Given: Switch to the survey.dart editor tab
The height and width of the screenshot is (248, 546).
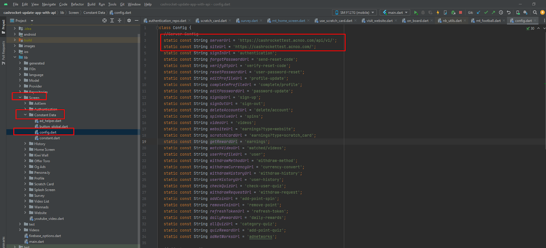Looking at the screenshot, I should point(249,21).
